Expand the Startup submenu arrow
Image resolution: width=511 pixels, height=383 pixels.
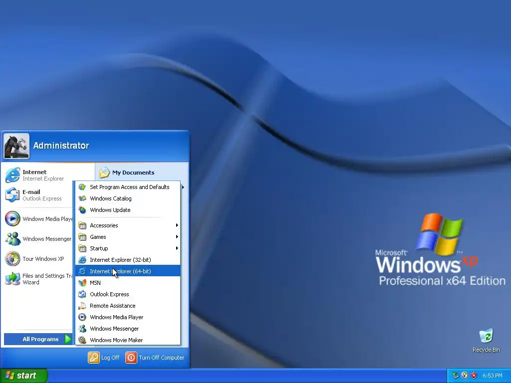pyautogui.click(x=177, y=248)
